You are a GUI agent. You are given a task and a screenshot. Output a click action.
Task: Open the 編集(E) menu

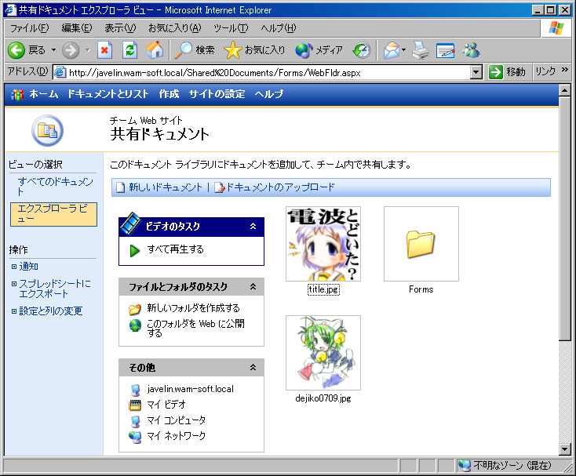click(x=77, y=28)
